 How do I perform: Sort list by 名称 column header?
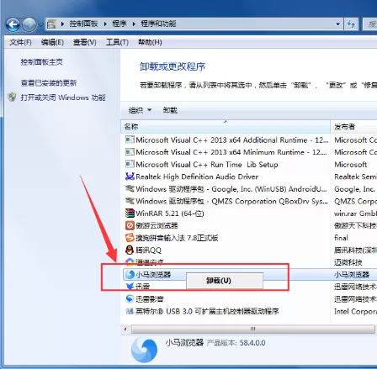click(x=226, y=127)
